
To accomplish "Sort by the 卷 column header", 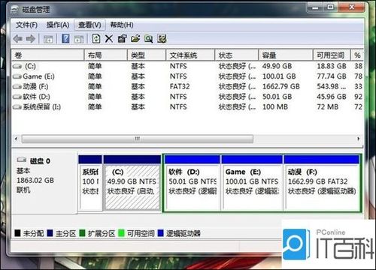I will (x=47, y=55).
